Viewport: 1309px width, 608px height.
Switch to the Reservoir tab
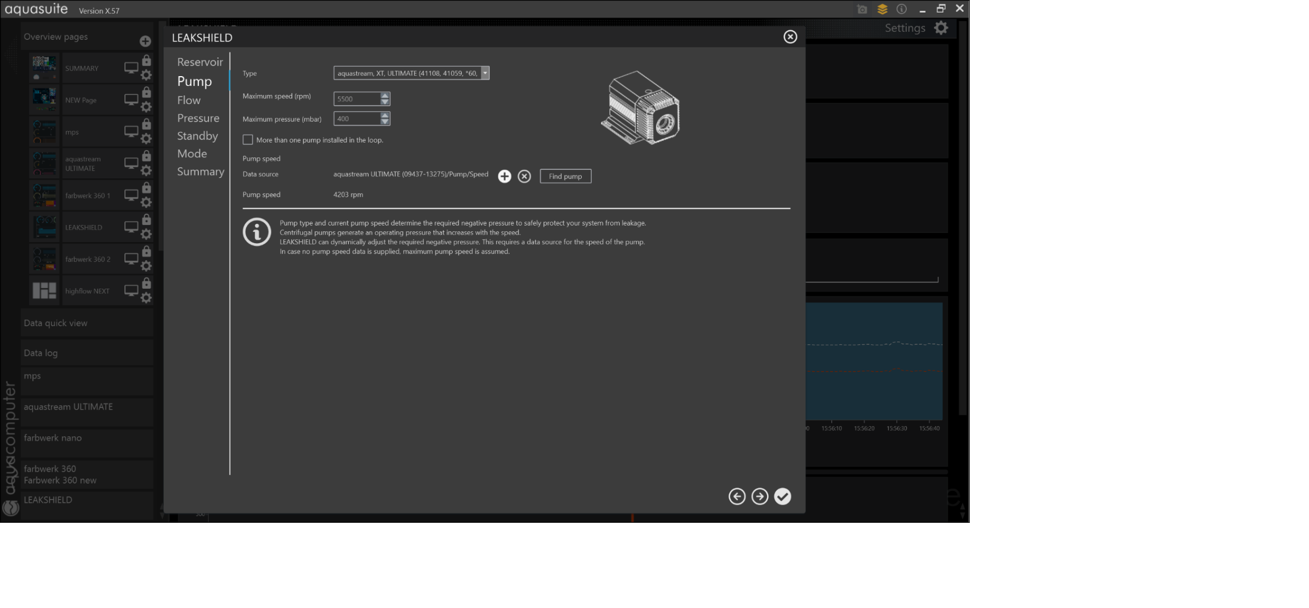click(200, 62)
